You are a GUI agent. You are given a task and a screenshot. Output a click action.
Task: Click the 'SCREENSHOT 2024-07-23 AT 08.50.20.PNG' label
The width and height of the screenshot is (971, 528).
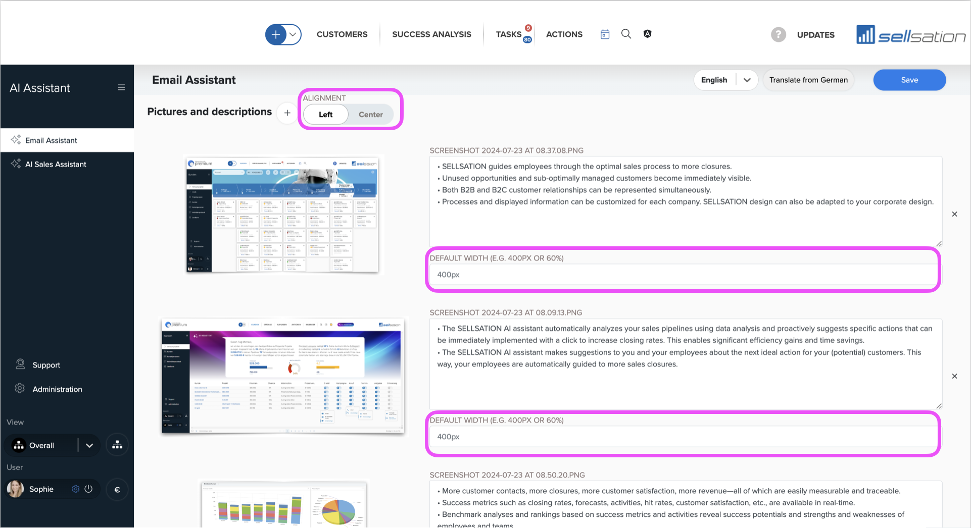tap(507, 475)
